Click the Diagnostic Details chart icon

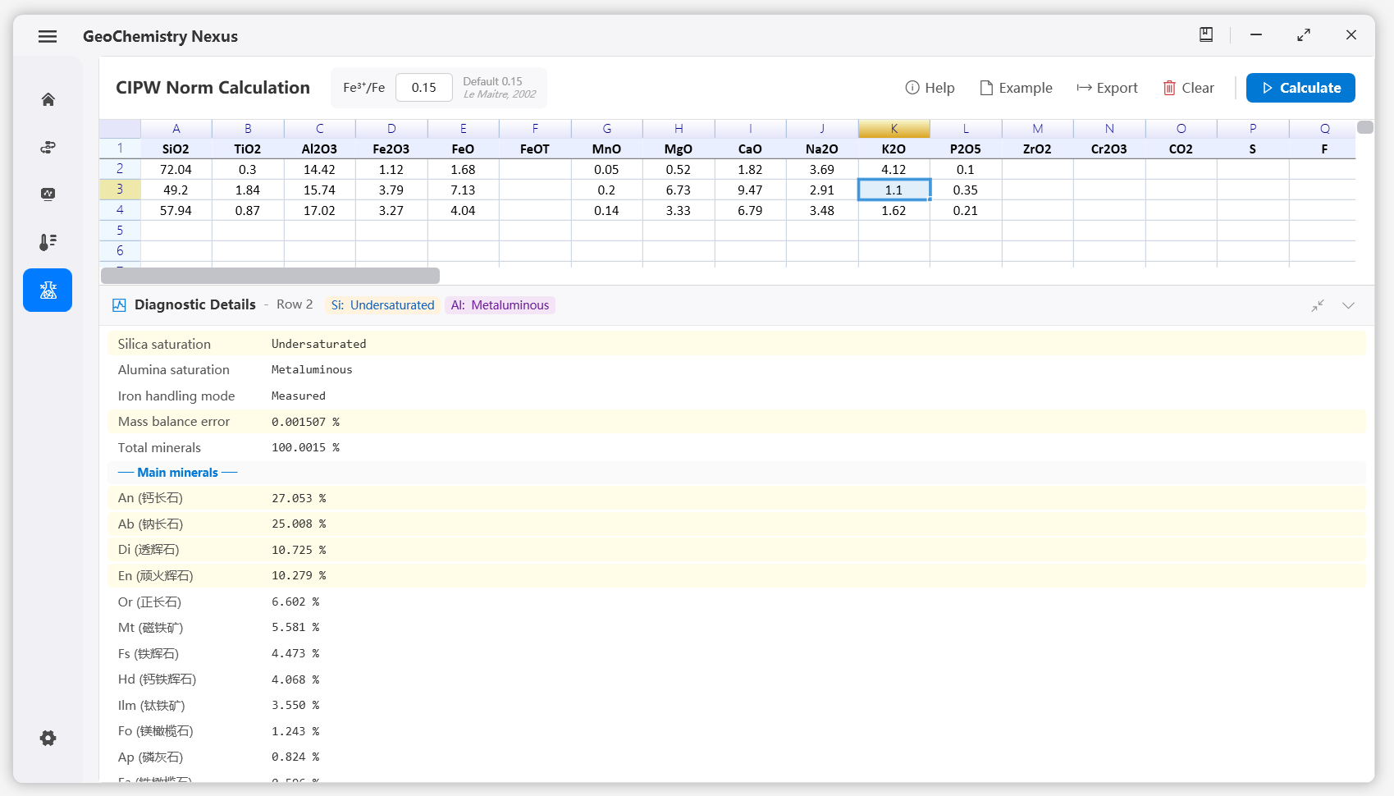coord(119,305)
